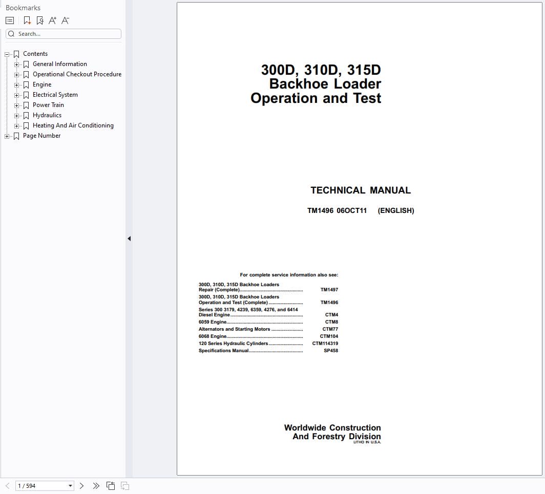Screen dimensions: 545x494
Task: Click the previous view icon
Action: click(x=111, y=486)
